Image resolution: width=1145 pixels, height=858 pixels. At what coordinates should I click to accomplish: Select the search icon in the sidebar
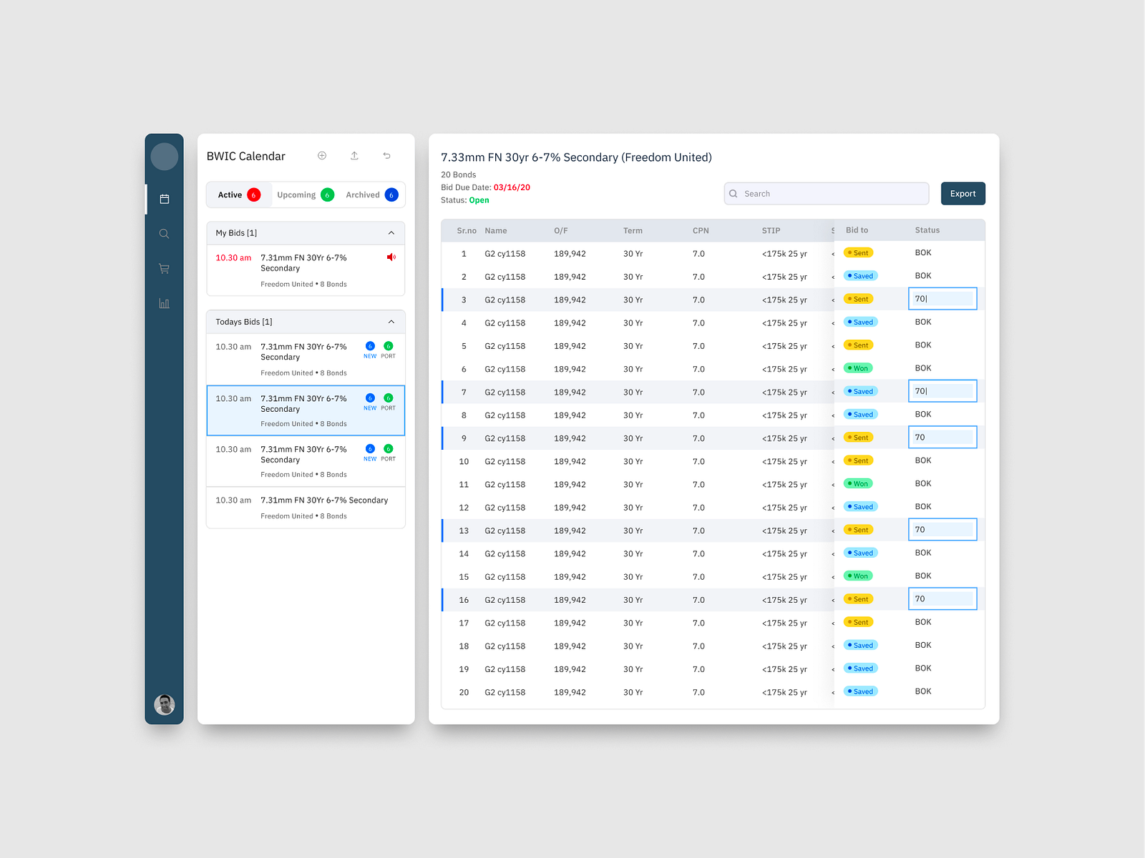[x=164, y=233]
